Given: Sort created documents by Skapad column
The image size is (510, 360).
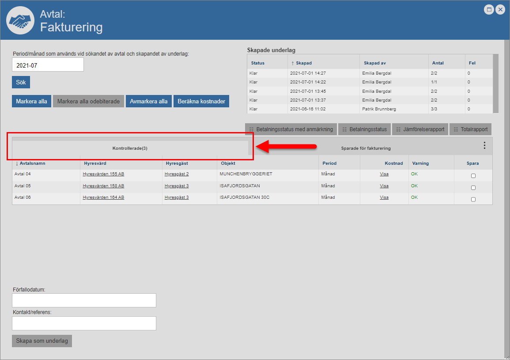Looking at the screenshot, I should pyautogui.click(x=304, y=63).
